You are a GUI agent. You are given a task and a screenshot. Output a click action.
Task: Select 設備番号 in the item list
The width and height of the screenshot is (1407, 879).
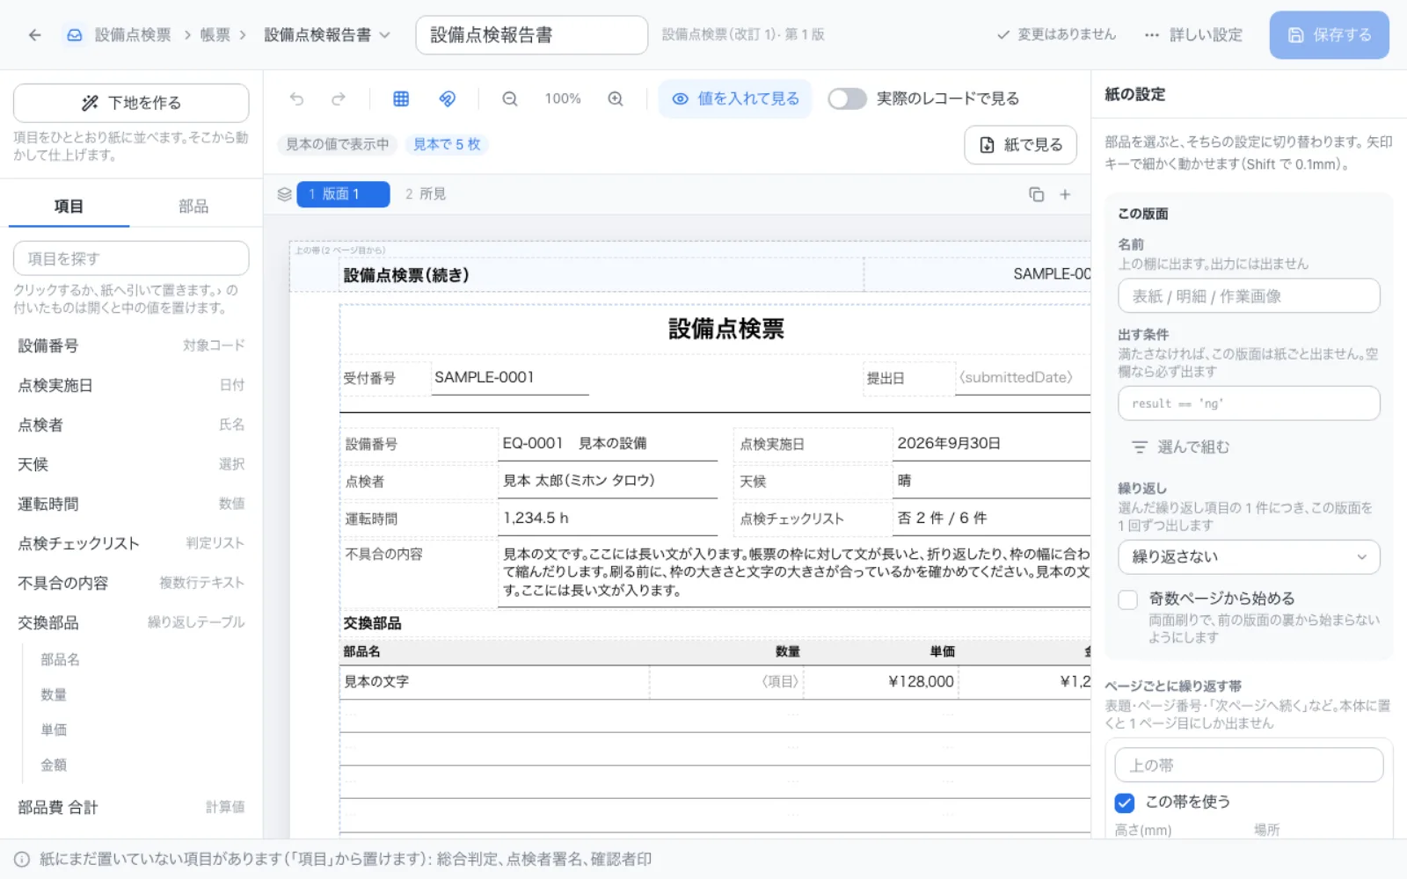[x=131, y=345]
